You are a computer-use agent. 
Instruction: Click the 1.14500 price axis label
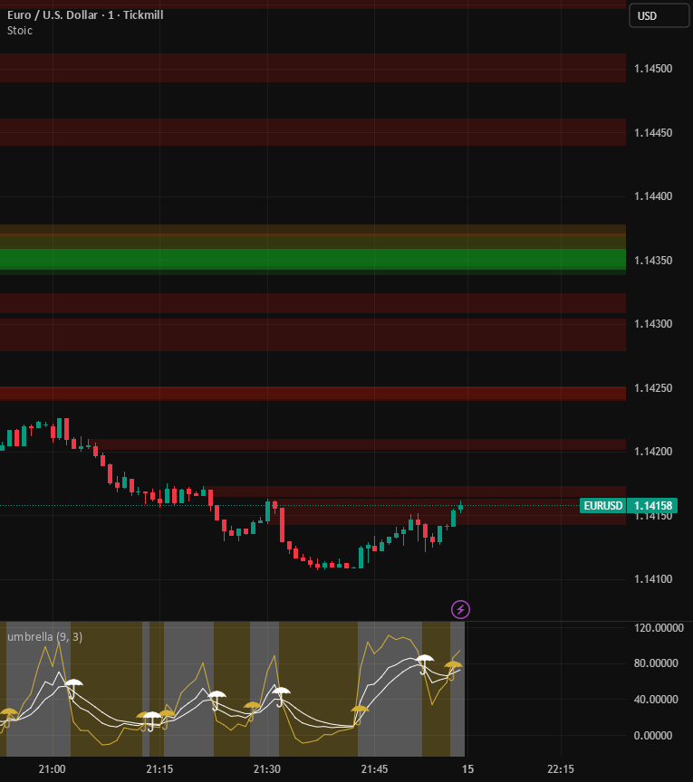coord(653,69)
